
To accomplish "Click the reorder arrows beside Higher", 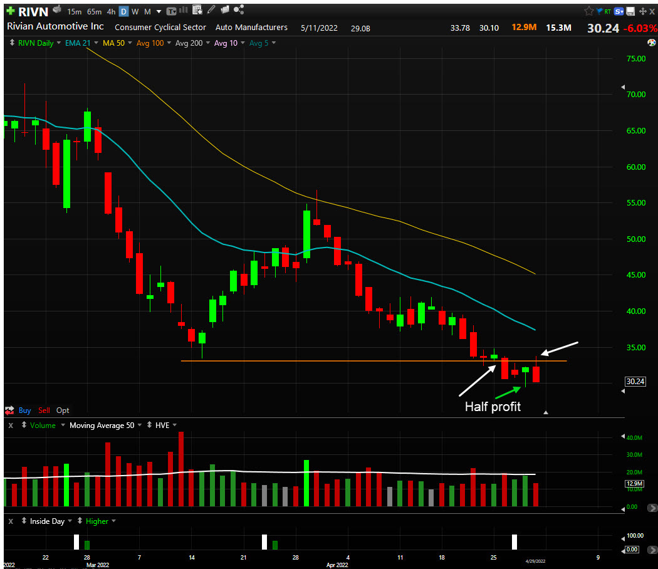I will pos(80,521).
